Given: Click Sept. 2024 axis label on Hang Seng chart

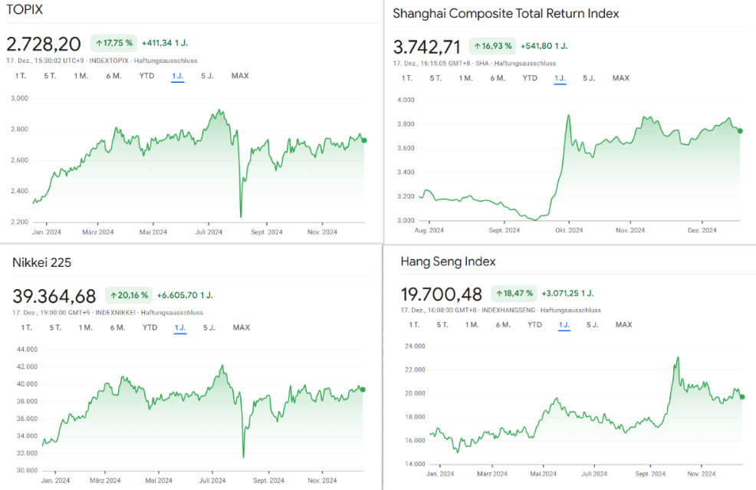Looking at the screenshot, I should (650, 474).
